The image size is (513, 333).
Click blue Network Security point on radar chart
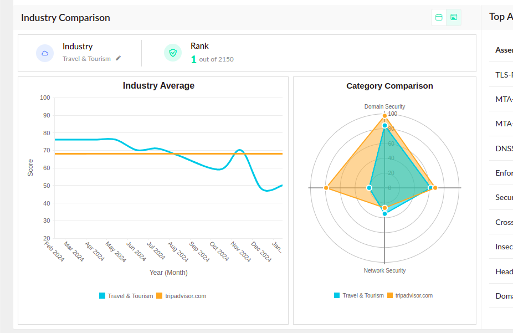[x=384, y=213]
